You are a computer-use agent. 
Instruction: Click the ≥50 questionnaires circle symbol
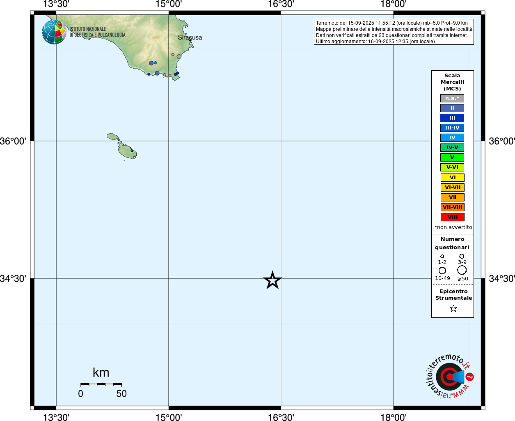(x=462, y=270)
